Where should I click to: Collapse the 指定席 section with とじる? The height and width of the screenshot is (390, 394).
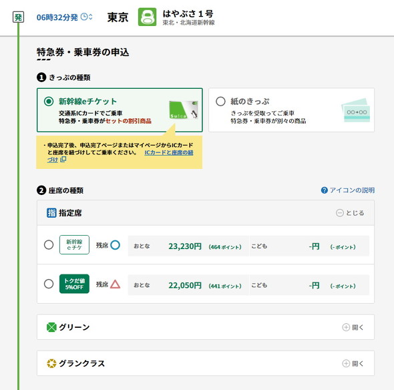(x=350, y=213)
